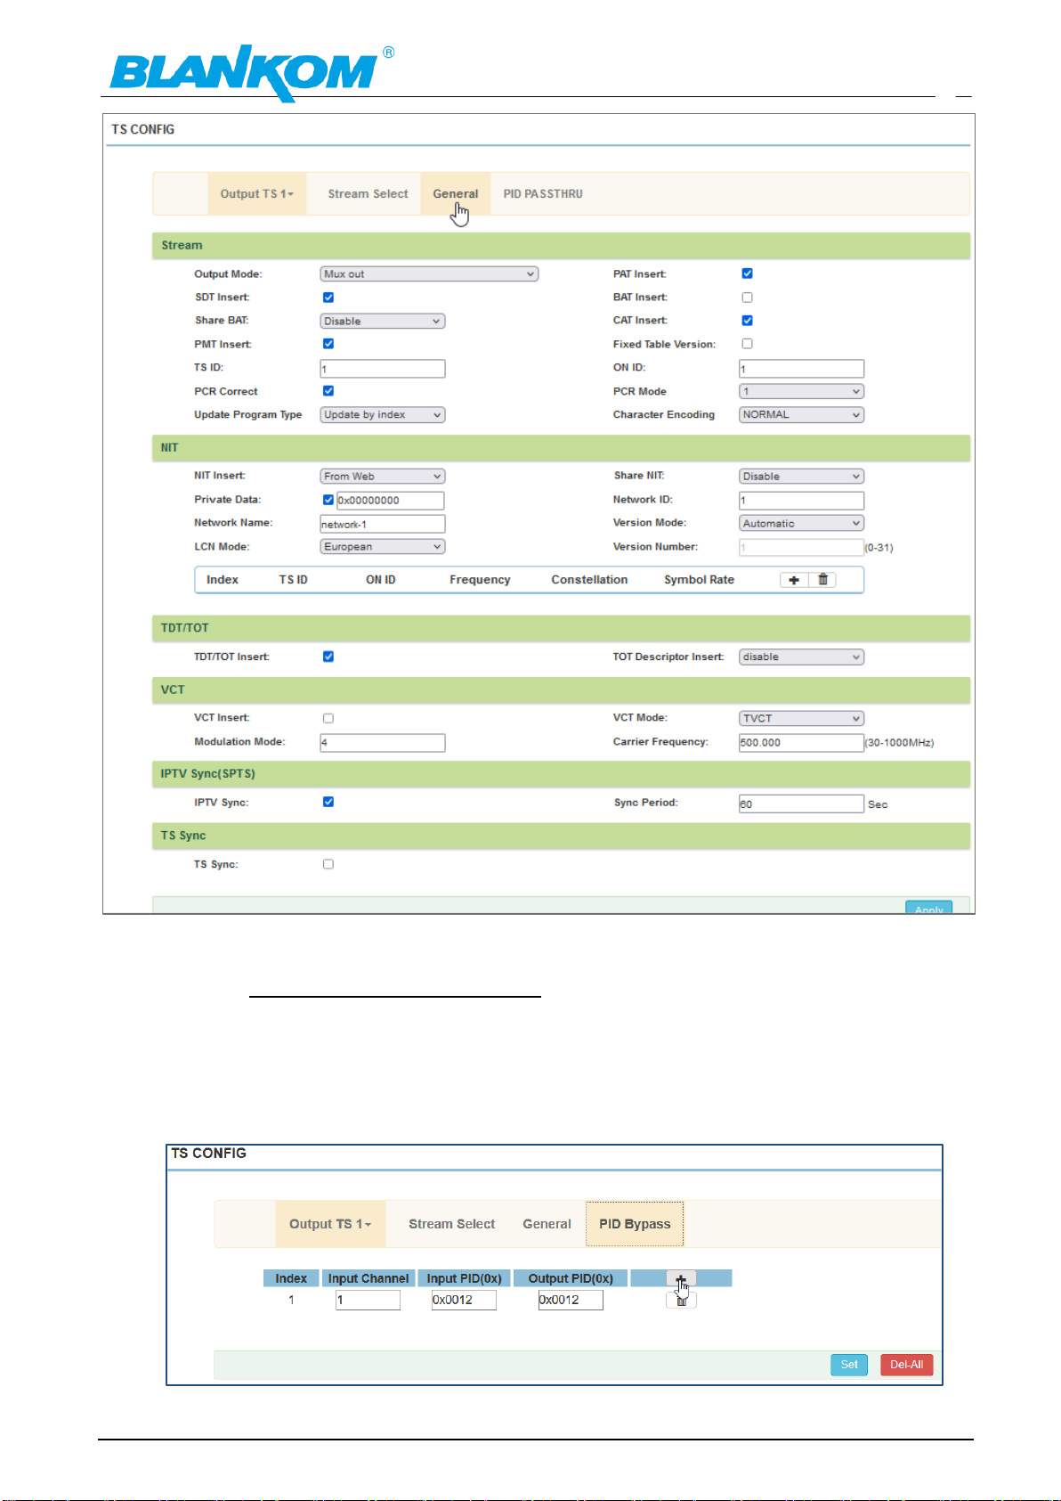Toggle the PMT Insert checkbox

(x=328, y=344)
